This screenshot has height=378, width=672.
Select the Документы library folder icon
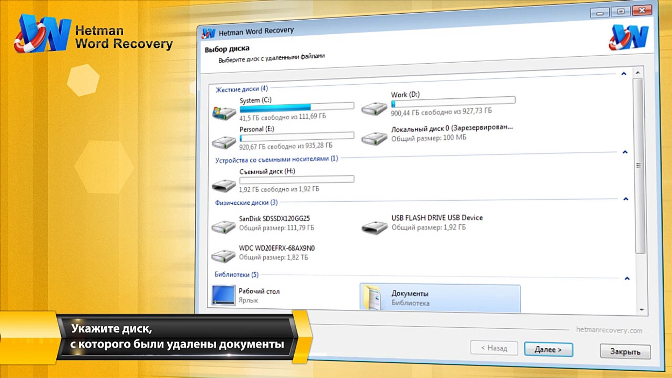pyautogui.click(x=372, y=297)
